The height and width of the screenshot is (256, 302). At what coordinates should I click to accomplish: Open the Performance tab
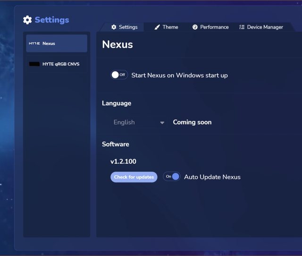point(210,27)
